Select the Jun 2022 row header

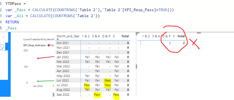coord(63,80)
